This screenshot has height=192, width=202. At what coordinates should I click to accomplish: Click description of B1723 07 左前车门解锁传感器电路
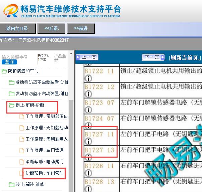(x=161, y=103)
